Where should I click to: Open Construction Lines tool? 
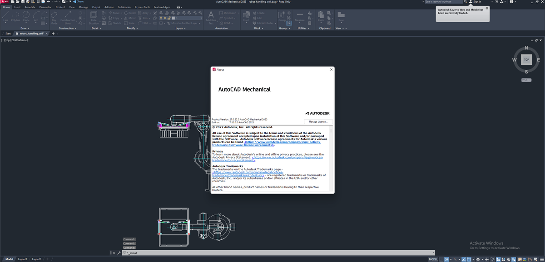tap(68, 18)
